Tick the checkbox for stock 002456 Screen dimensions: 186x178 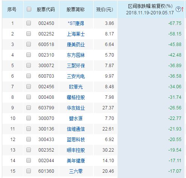(x=29, y=86)
